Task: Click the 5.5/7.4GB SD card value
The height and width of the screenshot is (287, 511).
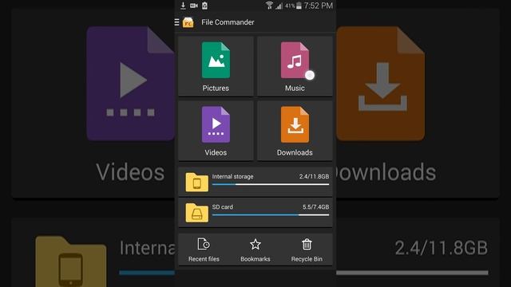Action: tap(316, 207)
